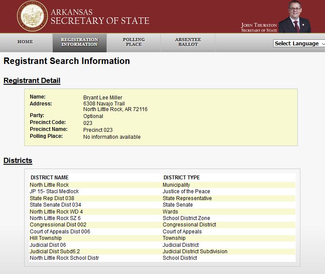Viewport: 325px width, 274px height.
Task: Click the School District type cell
Action: (180, 258)
